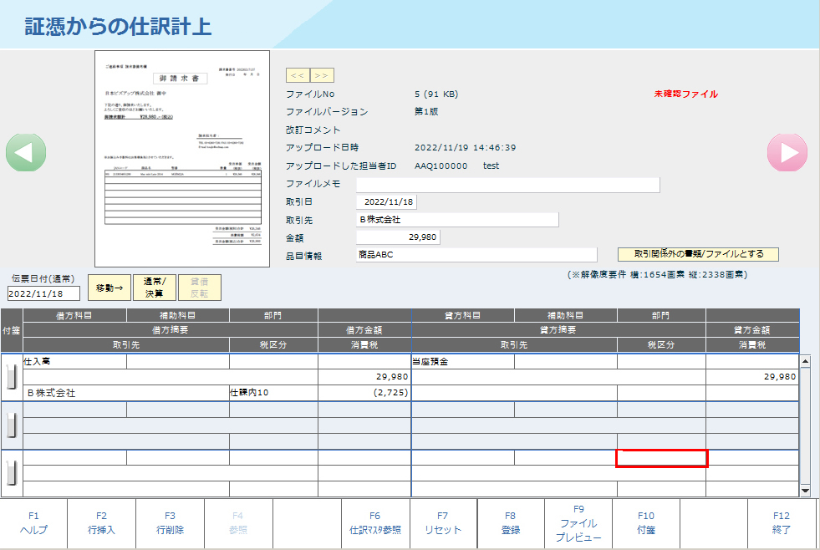Click the << page back button

[298, 75]
